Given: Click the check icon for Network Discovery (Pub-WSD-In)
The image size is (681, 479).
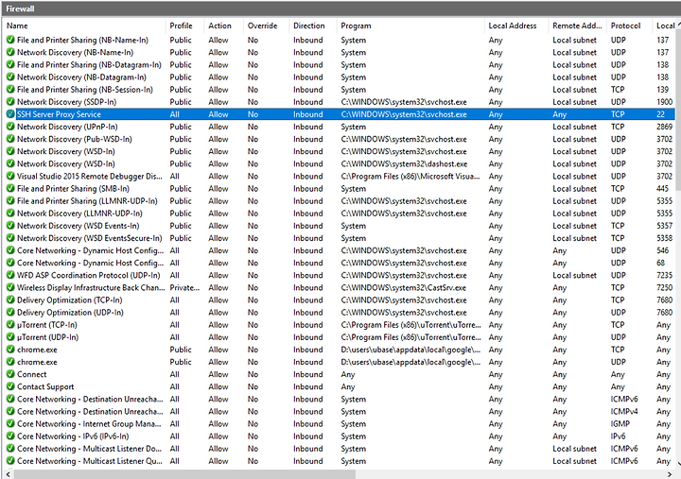Looking at the screenshot, I should (10, 139).
